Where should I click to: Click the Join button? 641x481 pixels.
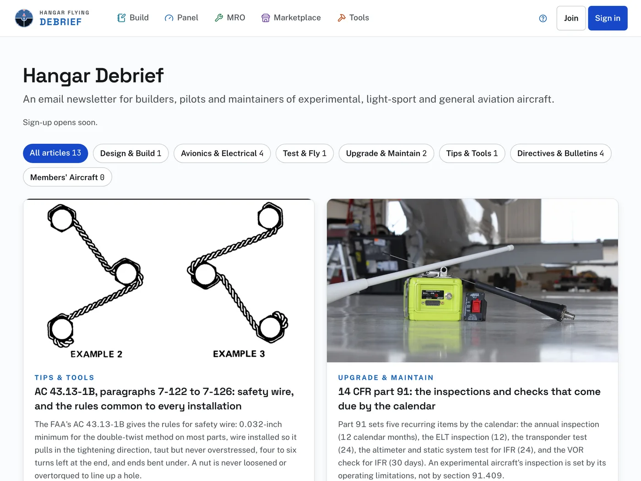(571, 18)
